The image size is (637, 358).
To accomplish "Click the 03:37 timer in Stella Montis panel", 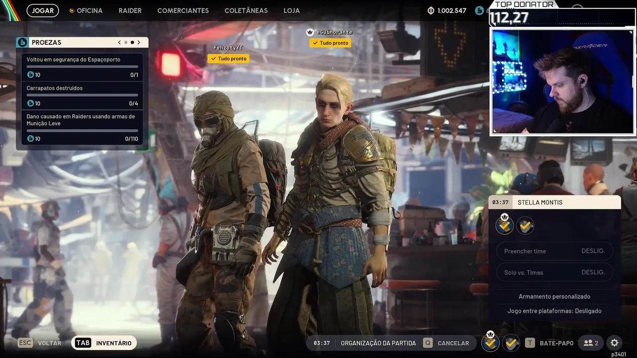I will pyautogui.click(x=500, y=202).
